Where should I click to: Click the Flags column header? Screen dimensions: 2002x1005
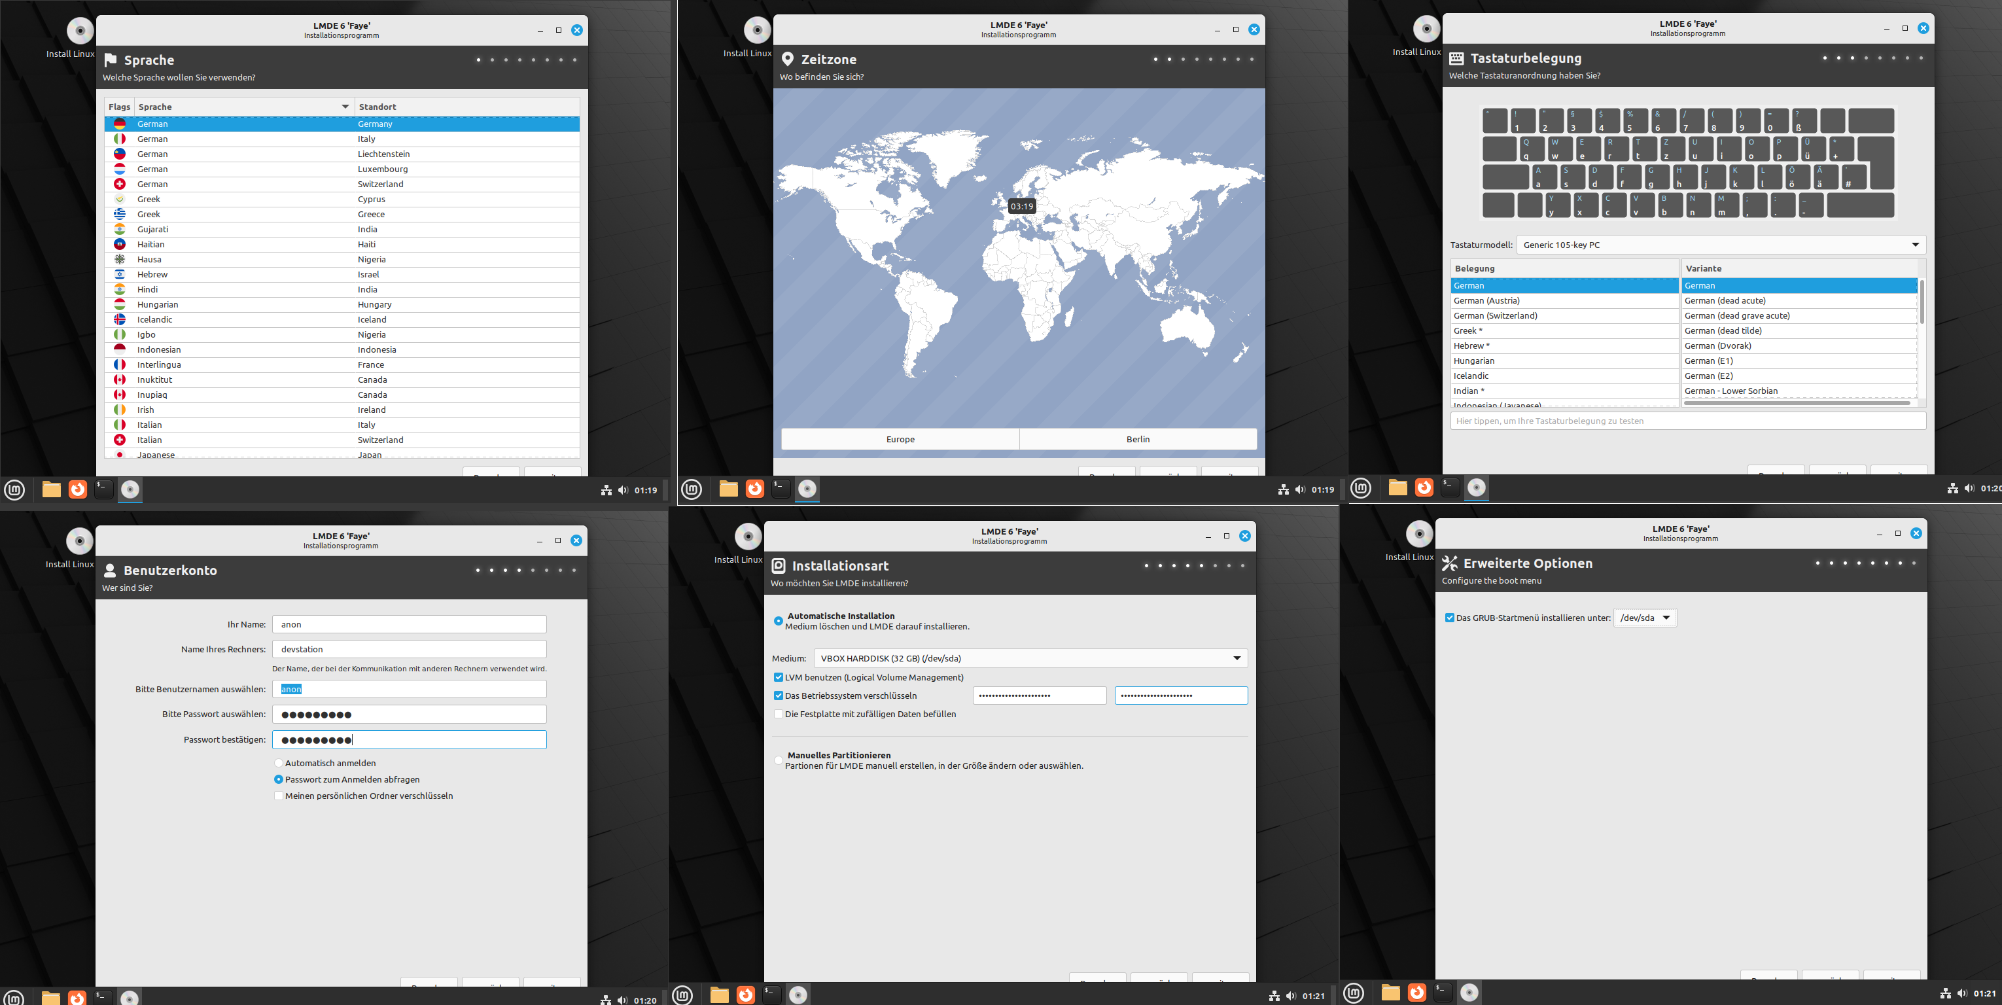click(119, 107)
